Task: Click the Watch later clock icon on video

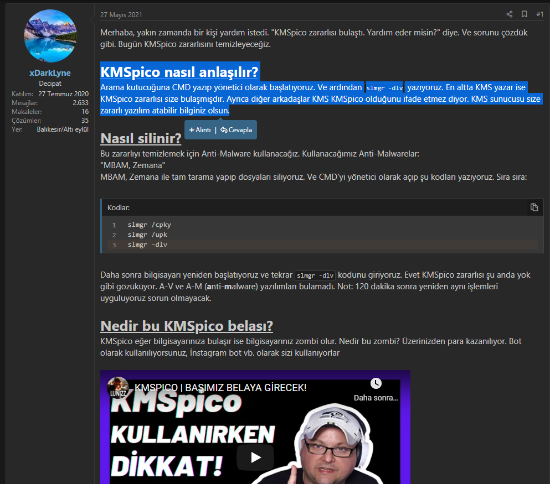Action: pyautogui.click(x=376, y=383)
